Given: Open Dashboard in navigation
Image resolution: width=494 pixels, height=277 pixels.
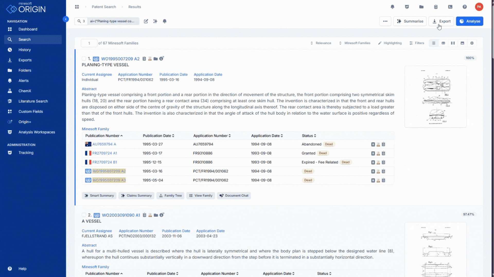Looking at the screenshot, I should coord(33,29).
